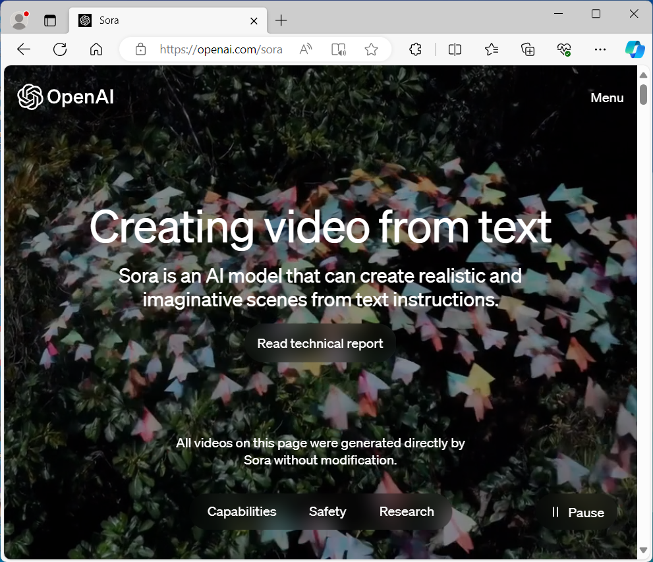Click the scrollbar up arrow
Viewport: 653px width, 562px height.
643,75
